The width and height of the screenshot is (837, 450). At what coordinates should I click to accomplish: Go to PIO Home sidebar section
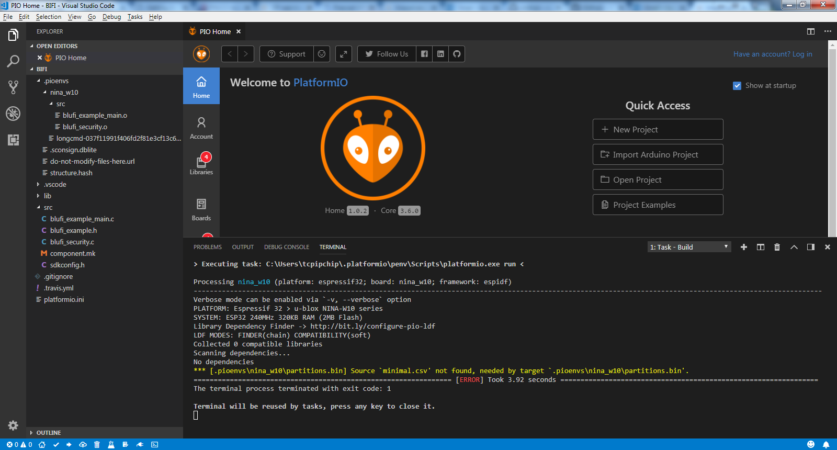[201, 87]
